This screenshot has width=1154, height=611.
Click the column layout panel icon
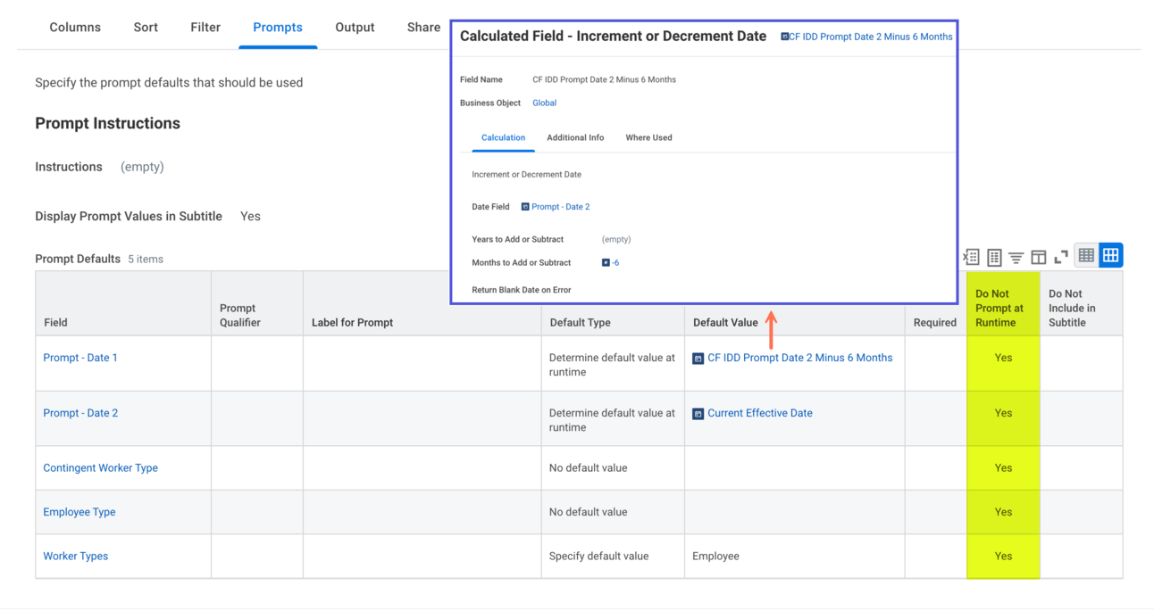[1039, 257]
